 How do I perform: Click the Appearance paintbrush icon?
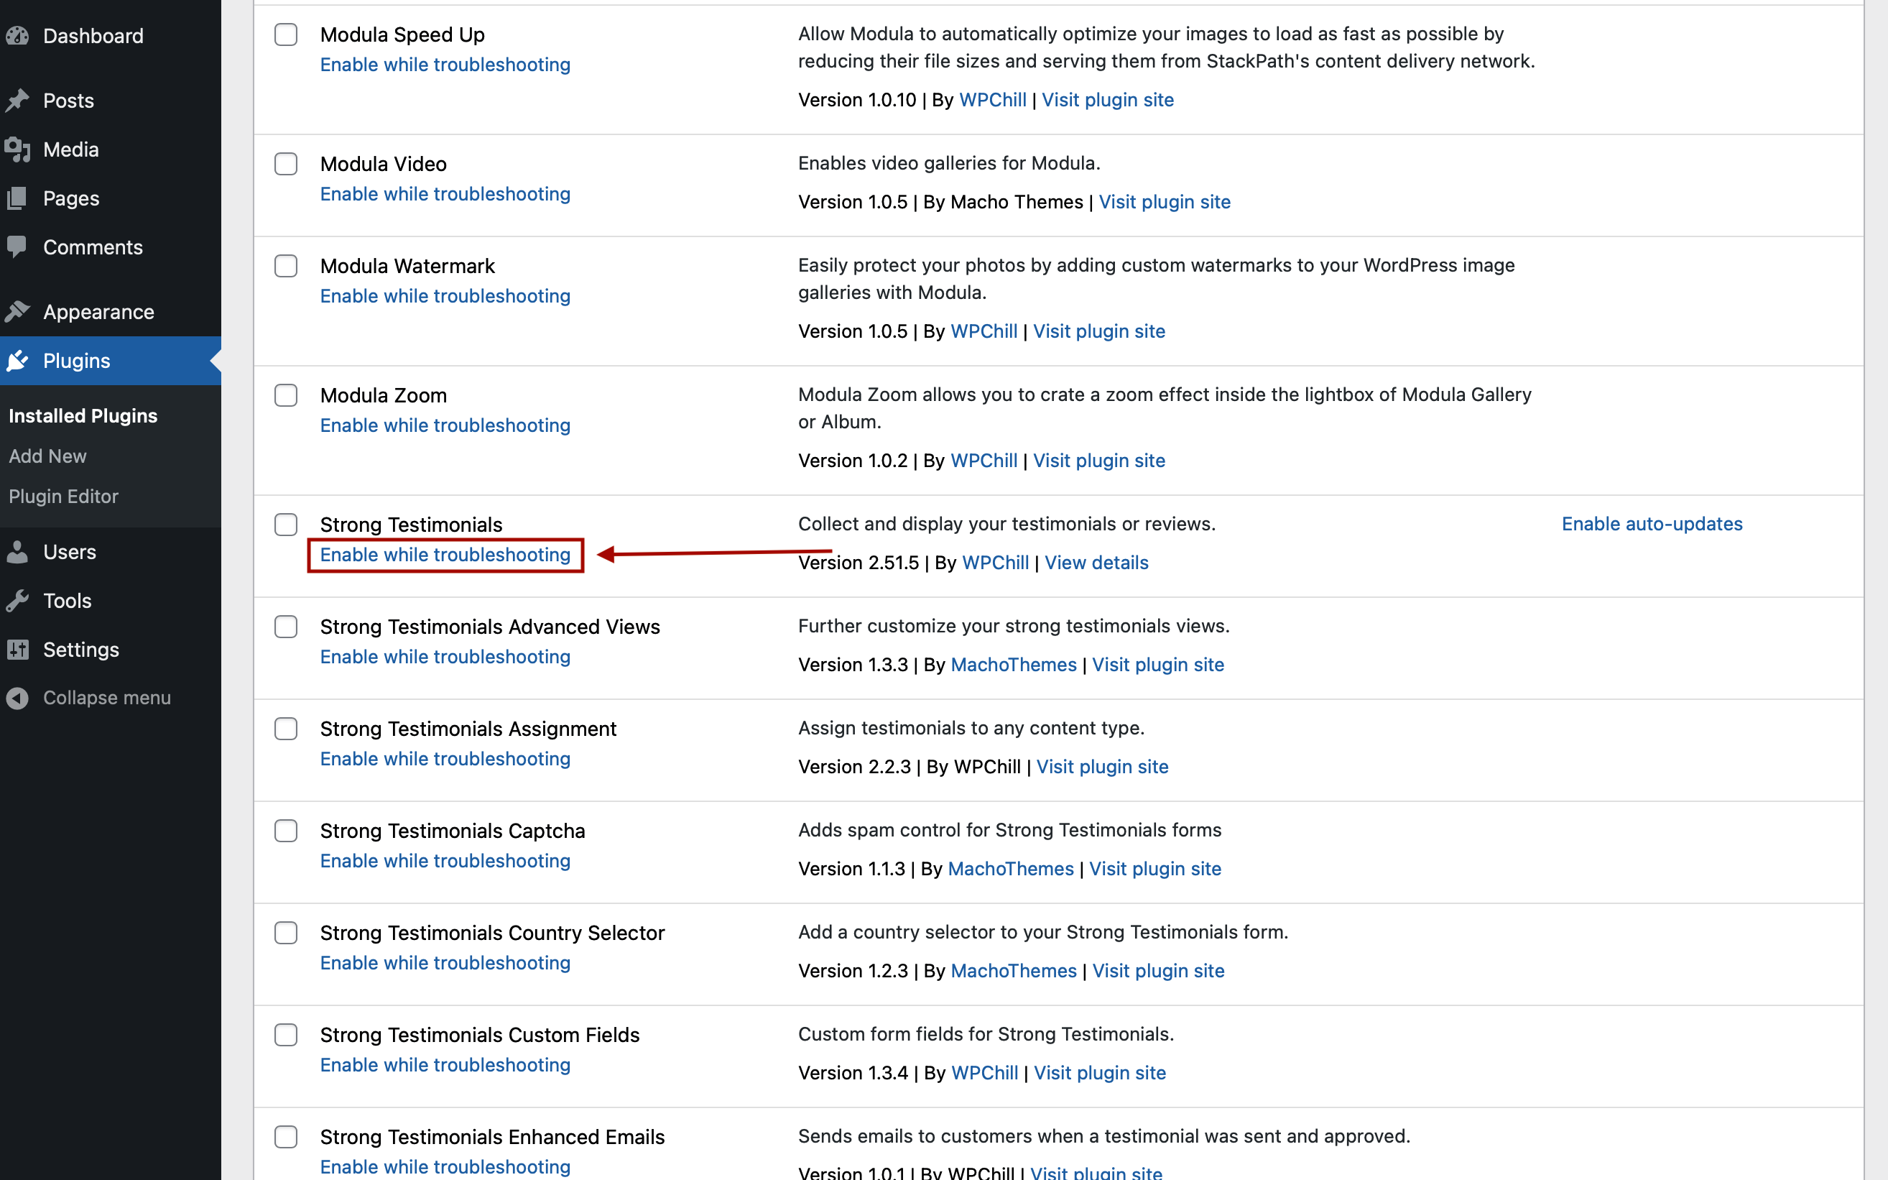pyautogui.click(x=17, y=312)
